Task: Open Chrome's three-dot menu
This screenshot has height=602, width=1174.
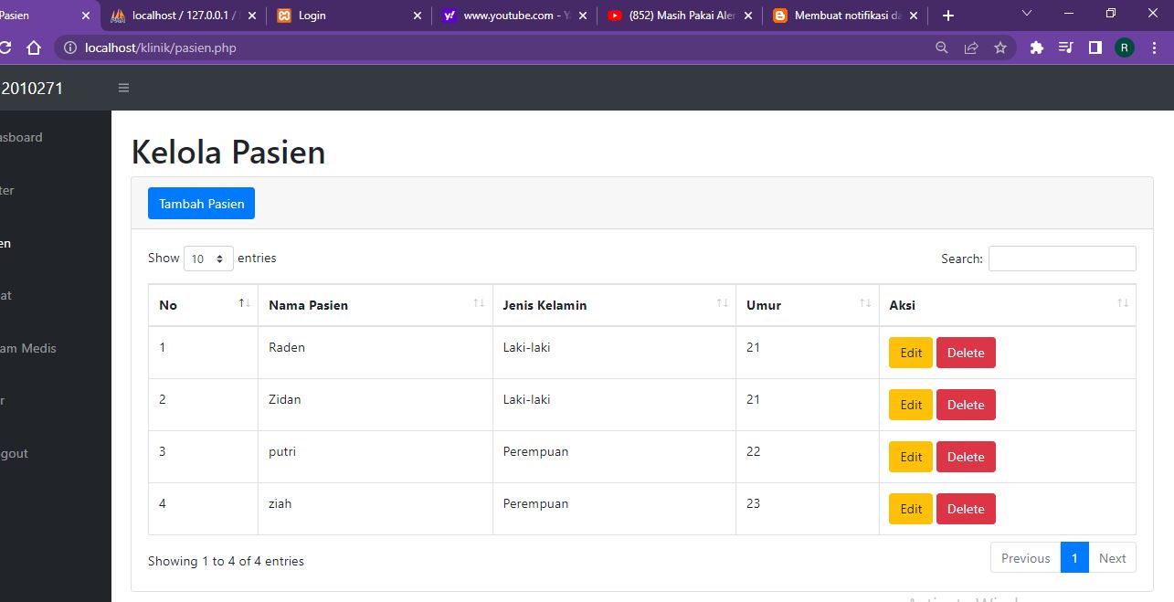Action: (1153, 48)
